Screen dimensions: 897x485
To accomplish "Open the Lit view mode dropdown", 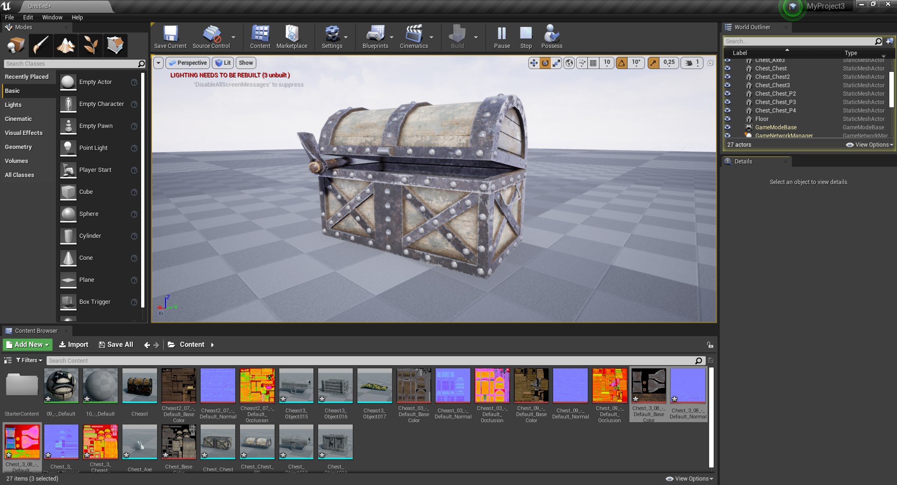I will (x=223, y=63).
